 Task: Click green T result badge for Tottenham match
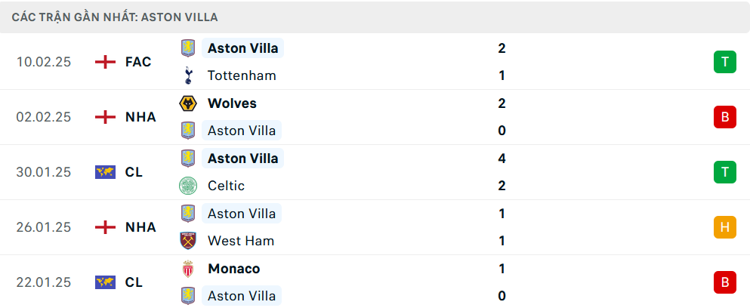pos(724,62)
